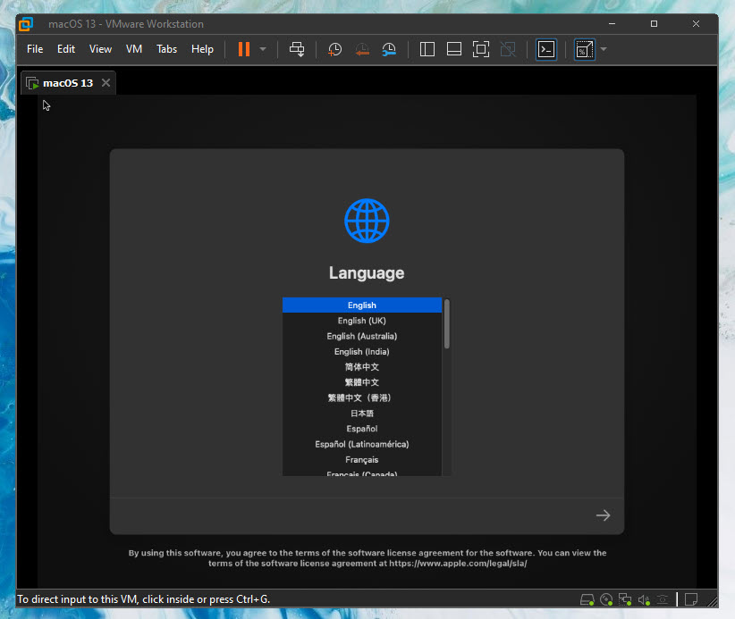The height and width of the screenshot is (619, 735).
Task: Click the message log status icon
Action: coord(691,599)
